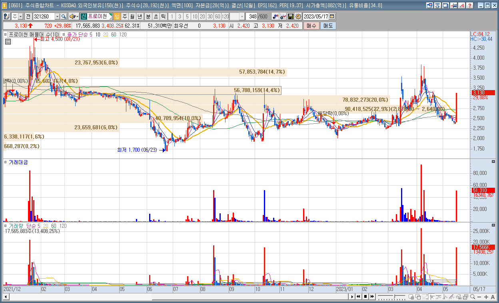The width and height of the screenshot is (499, 303).
Task: Click the 거래대금 indicator label
Action: tap(18, 162)
